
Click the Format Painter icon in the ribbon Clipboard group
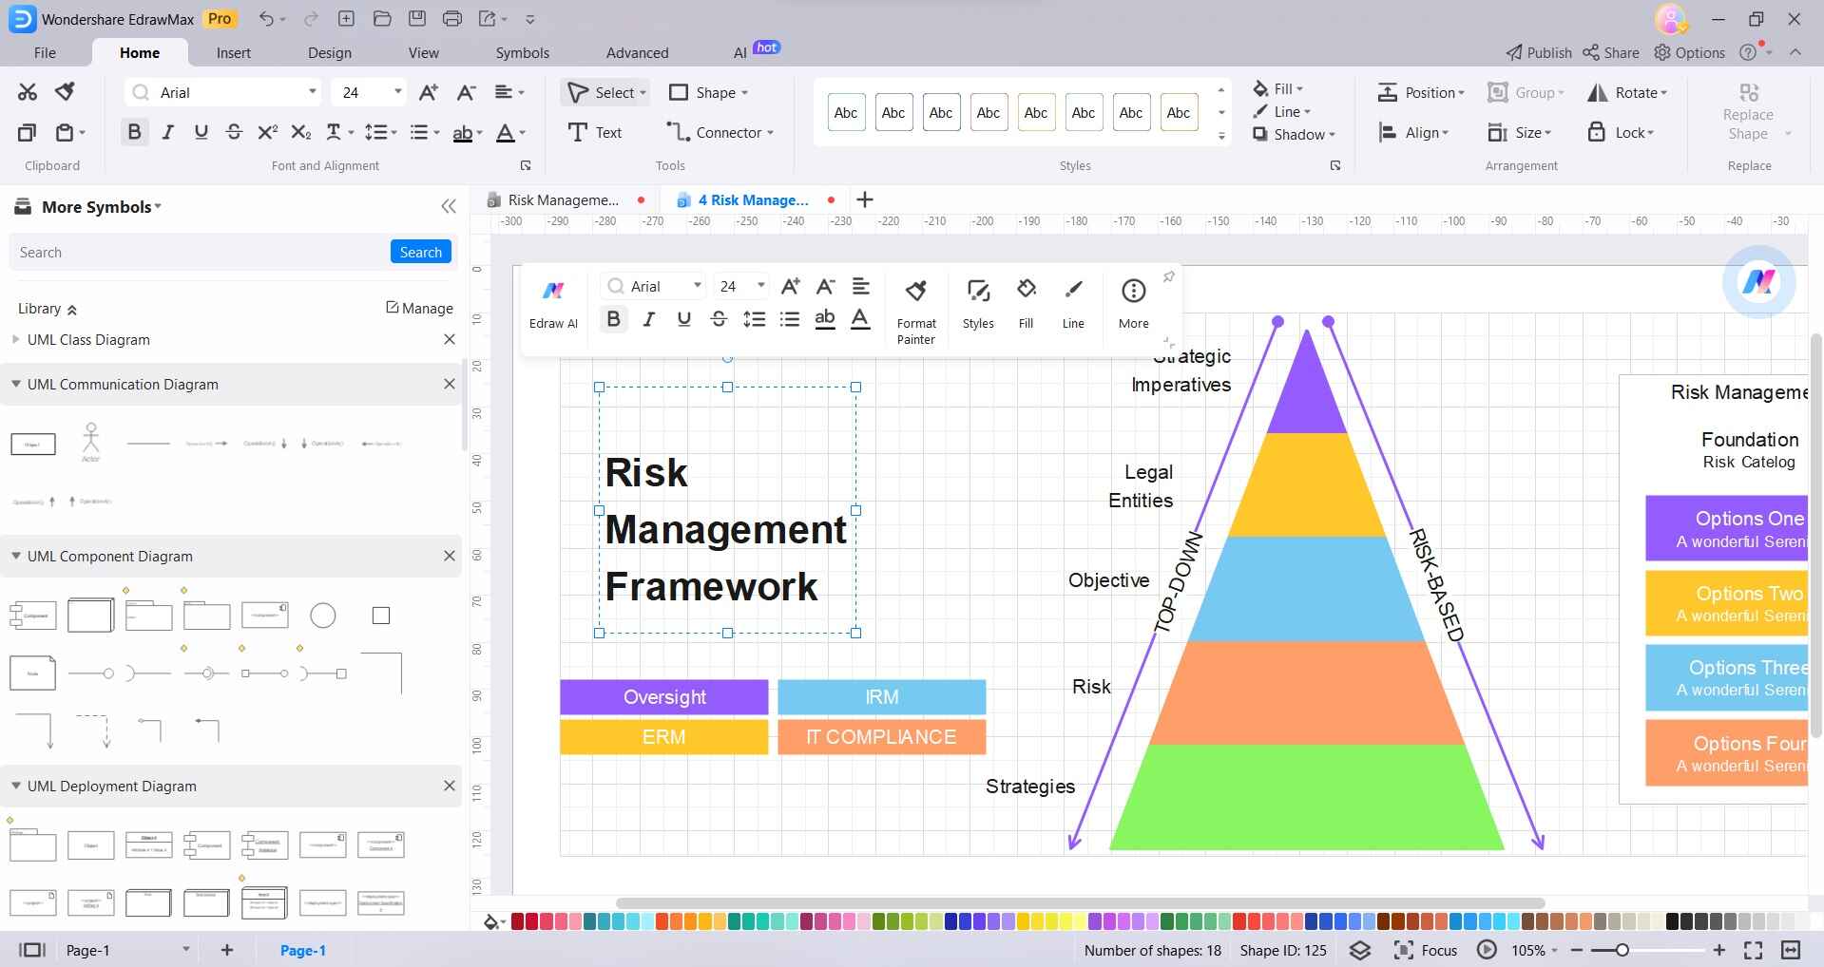[x=65, y=92]
